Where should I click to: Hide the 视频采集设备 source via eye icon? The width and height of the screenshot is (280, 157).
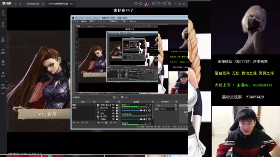[113, 105]
